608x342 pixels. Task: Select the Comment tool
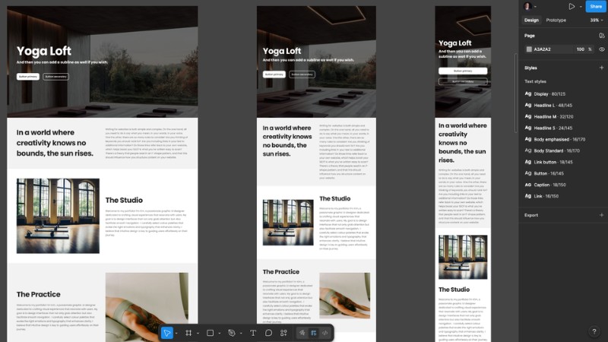(x=268, y=333)
